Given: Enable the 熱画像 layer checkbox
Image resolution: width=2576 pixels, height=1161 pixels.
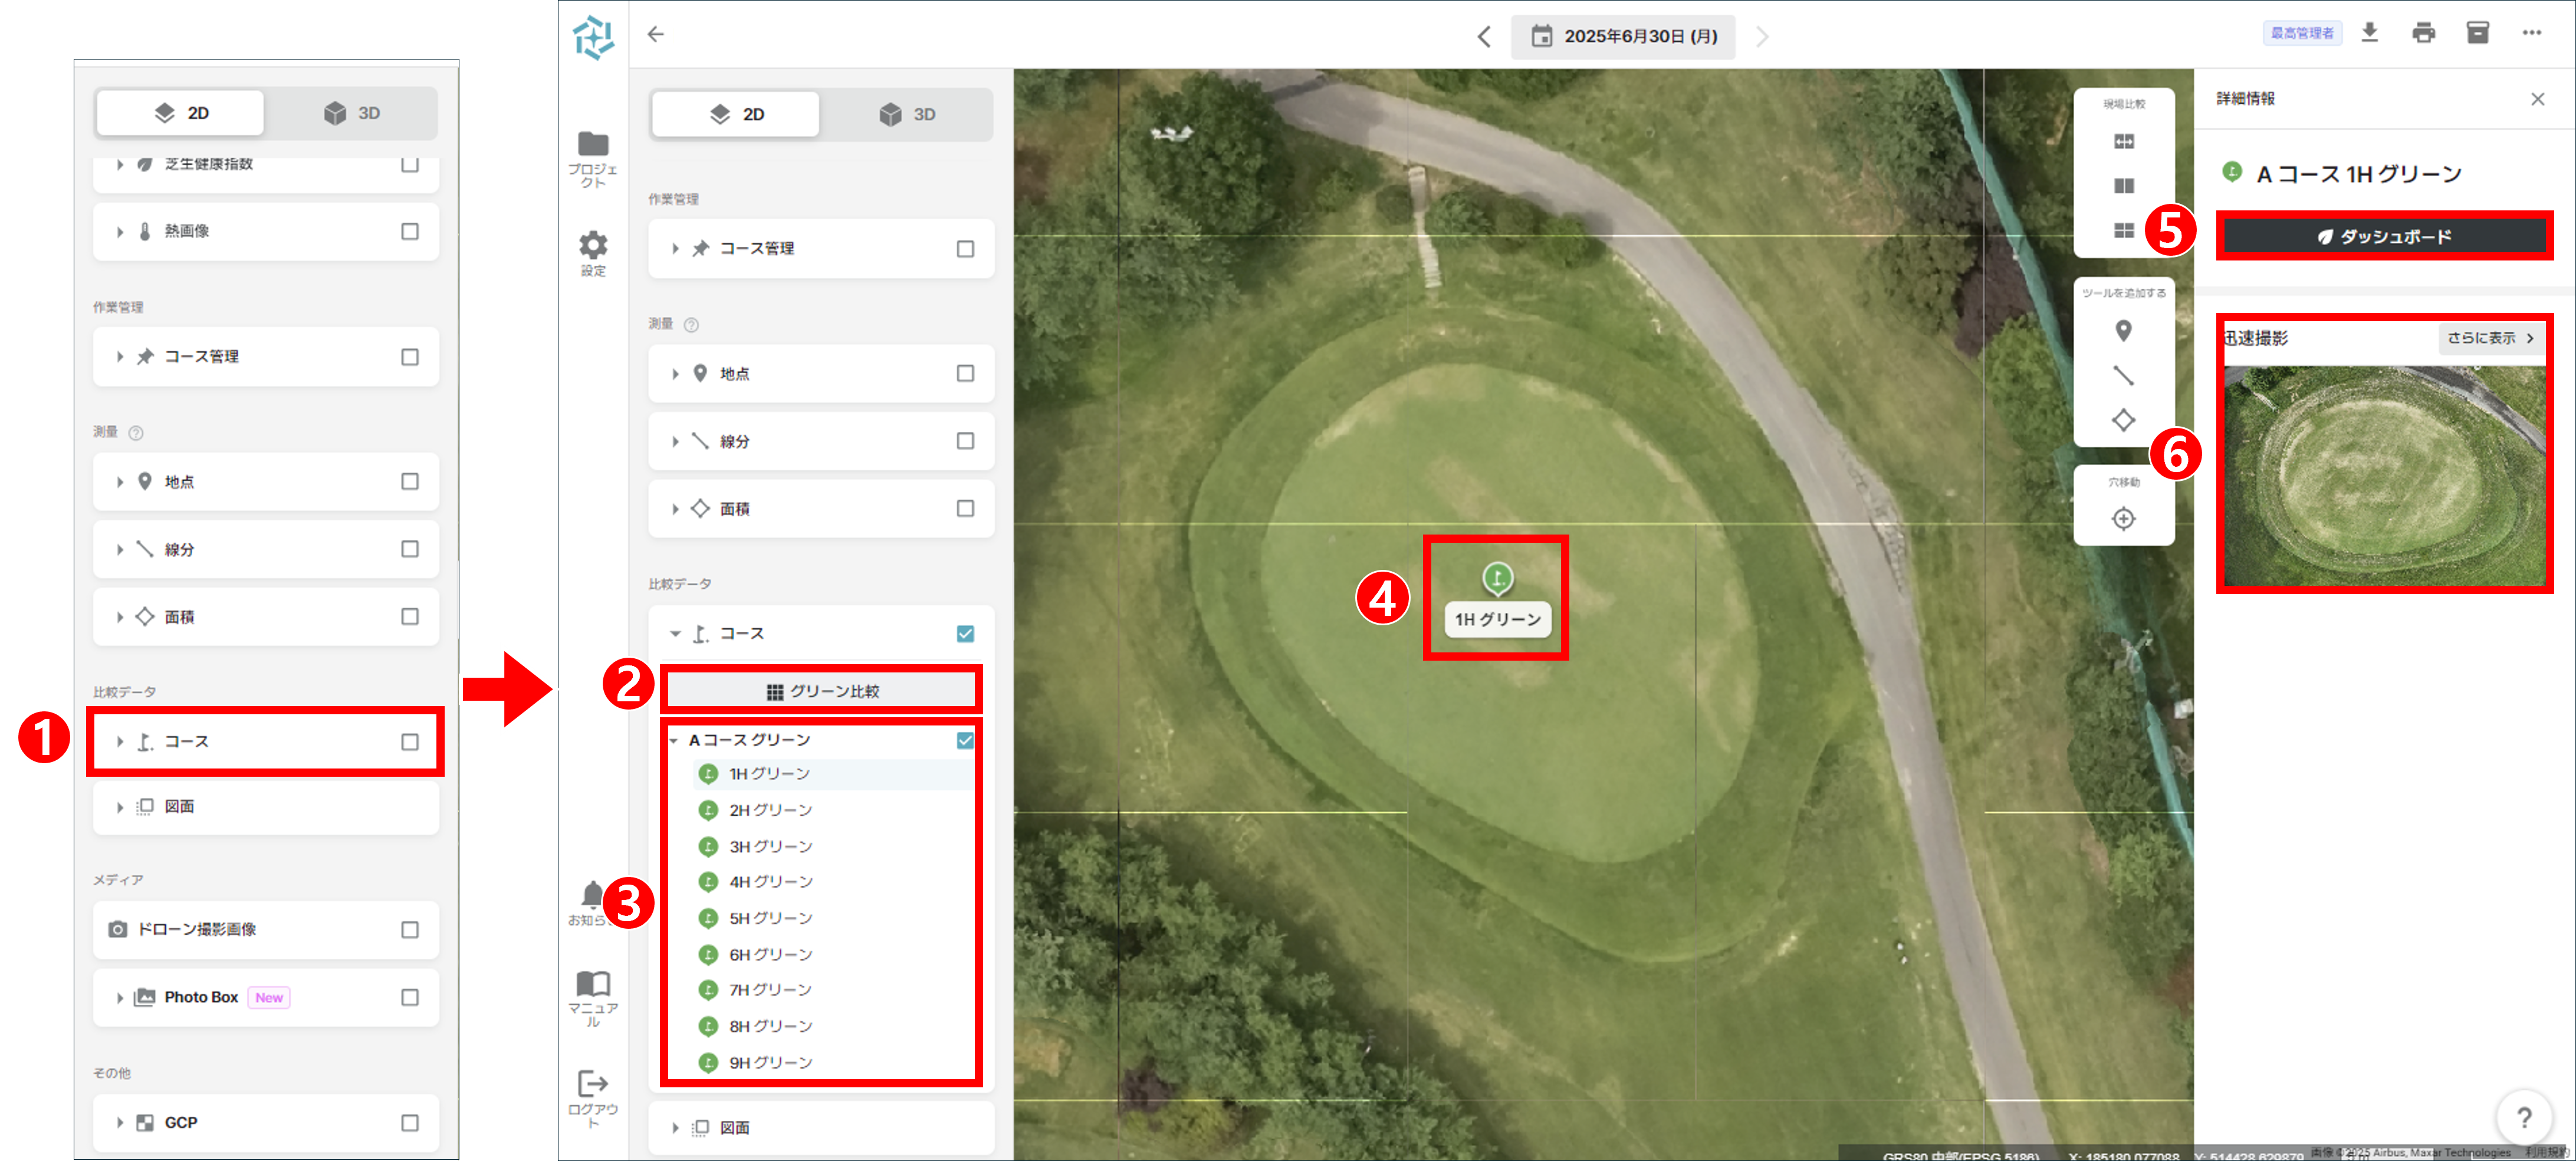Looking at the screenshot, I should click(x=409, y=232).
